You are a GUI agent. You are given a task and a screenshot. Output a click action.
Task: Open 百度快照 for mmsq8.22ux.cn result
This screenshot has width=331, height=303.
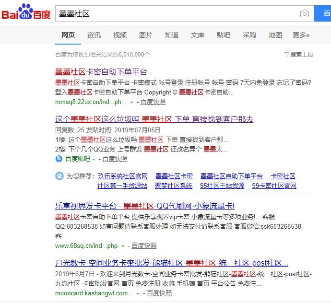(x=153, y=102)
